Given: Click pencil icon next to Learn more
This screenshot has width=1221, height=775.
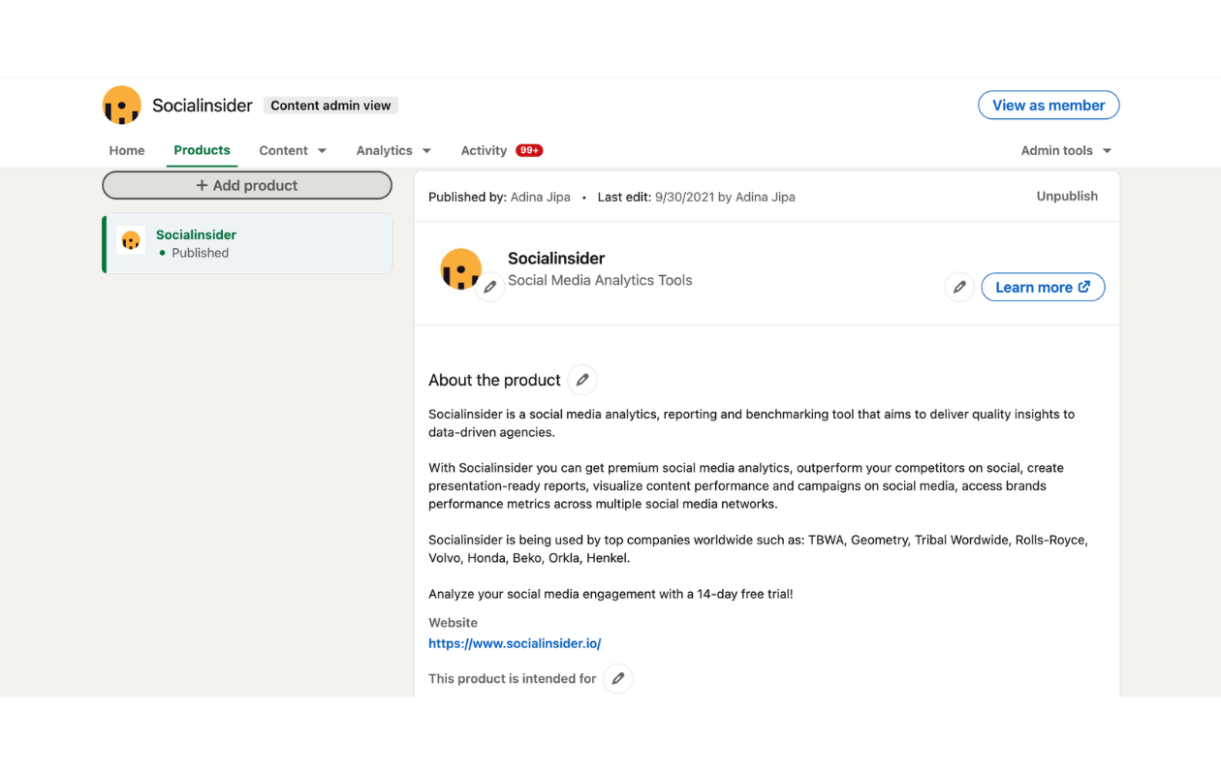Looking at the screenshot, I should [x=959, y=287].
